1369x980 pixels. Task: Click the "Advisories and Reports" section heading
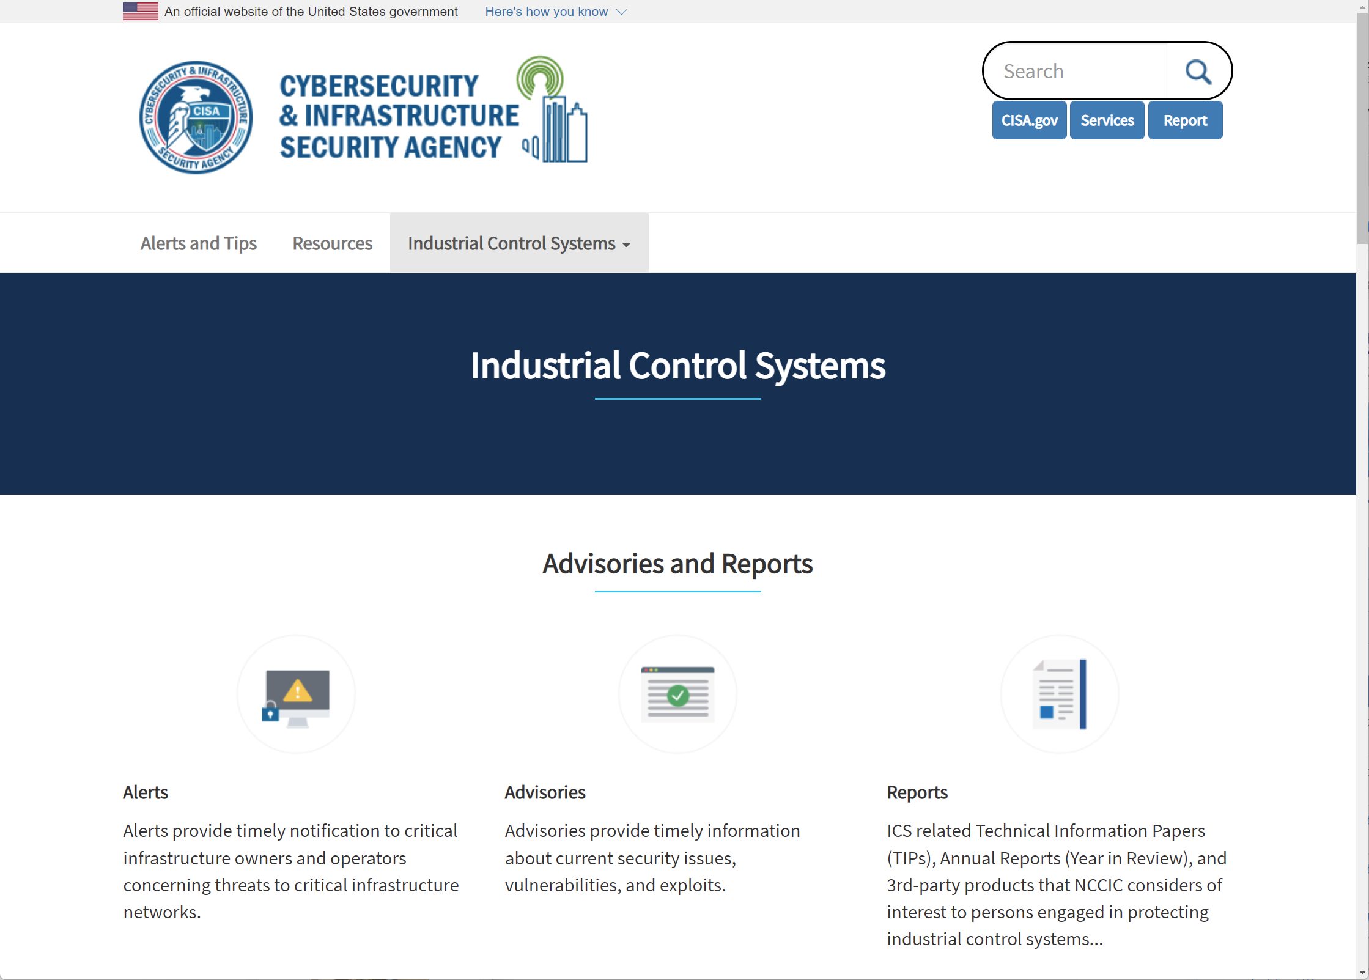pos(677,564)
